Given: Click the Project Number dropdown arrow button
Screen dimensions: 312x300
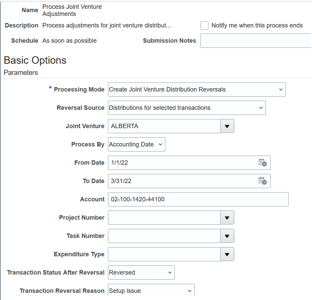Looking at the screenshot, I should [x=227, y=218].
